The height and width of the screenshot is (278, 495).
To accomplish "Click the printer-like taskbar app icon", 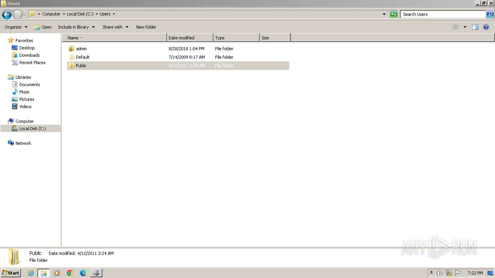I will [x=96, y=273].
